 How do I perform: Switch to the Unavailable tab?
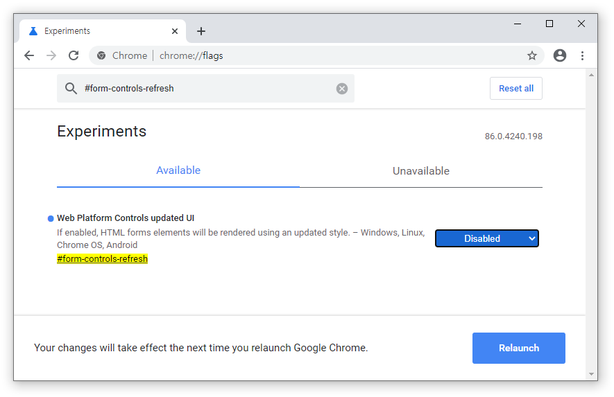[421, 171]
